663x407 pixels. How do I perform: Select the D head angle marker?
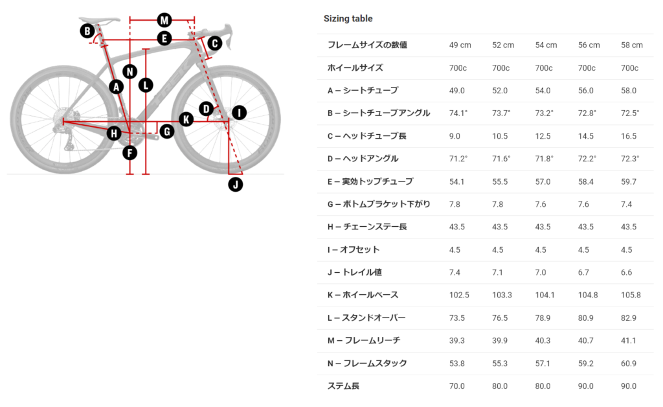206,108
